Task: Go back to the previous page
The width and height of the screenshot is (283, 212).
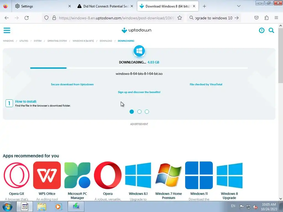Action: pos(7,18)
